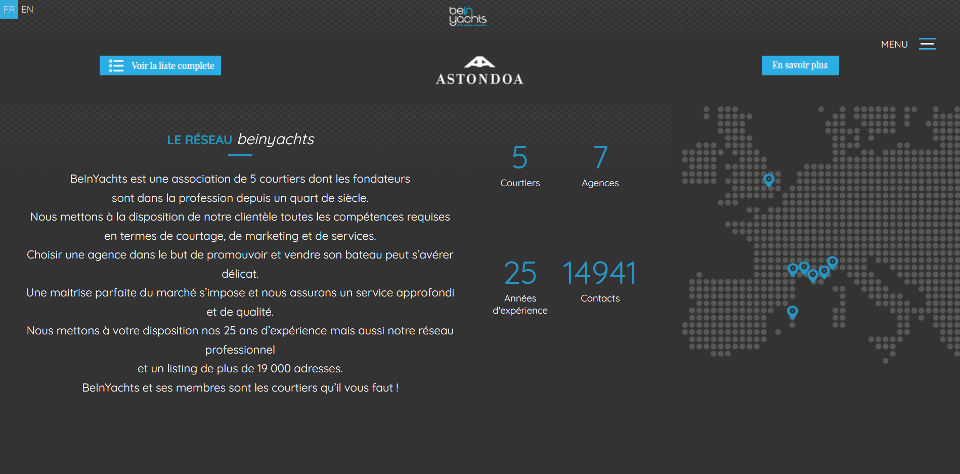Click the LE RÉSEAU beinyachts heading
The image size is (960, 474).
coord(240,140)
